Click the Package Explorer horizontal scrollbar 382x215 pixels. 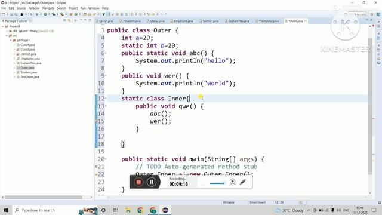44,197
